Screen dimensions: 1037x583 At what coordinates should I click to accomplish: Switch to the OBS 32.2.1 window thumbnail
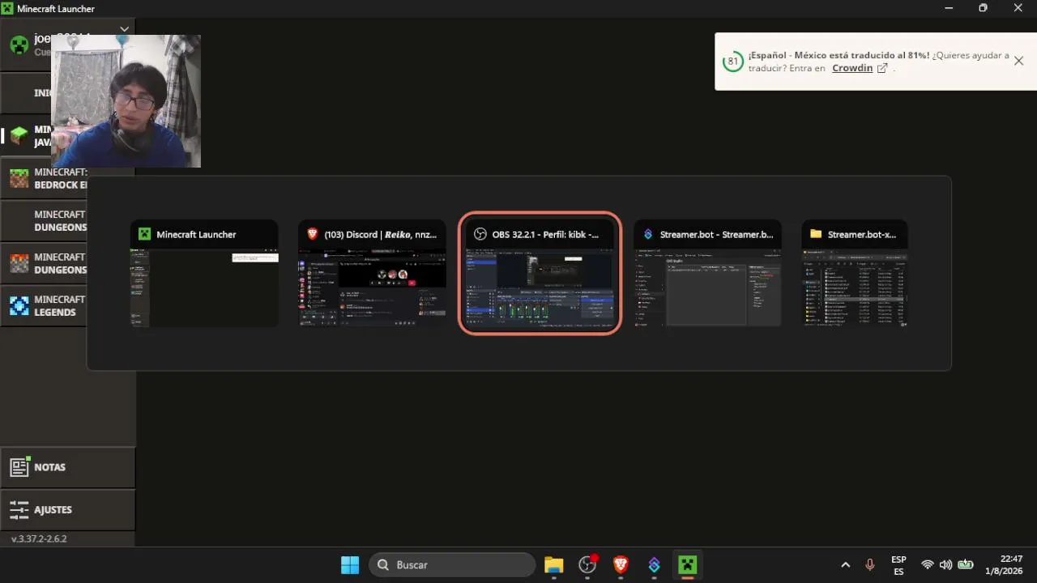click(x=540, y=273)
